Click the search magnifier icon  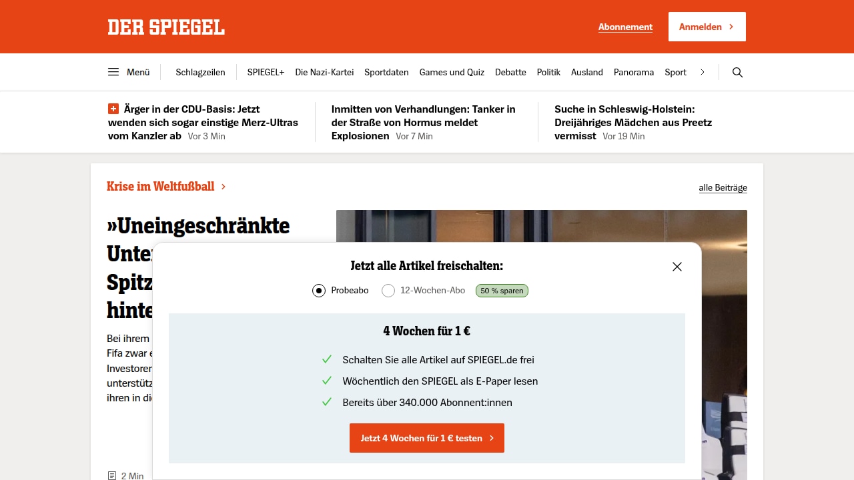coord(737,72)
